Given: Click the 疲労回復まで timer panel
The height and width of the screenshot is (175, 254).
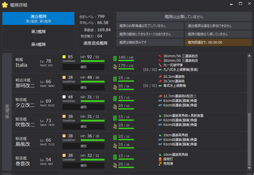Looking at the screenshot, I should (x=218, y=42).
